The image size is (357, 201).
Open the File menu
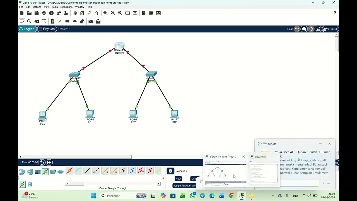21,7
